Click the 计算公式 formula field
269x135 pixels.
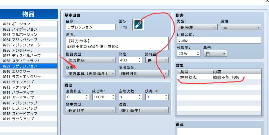(219, 40)
